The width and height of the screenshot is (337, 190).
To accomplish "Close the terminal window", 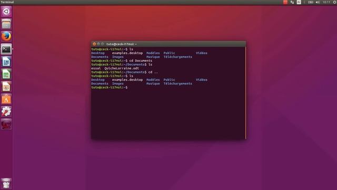I will coord(94,44).
